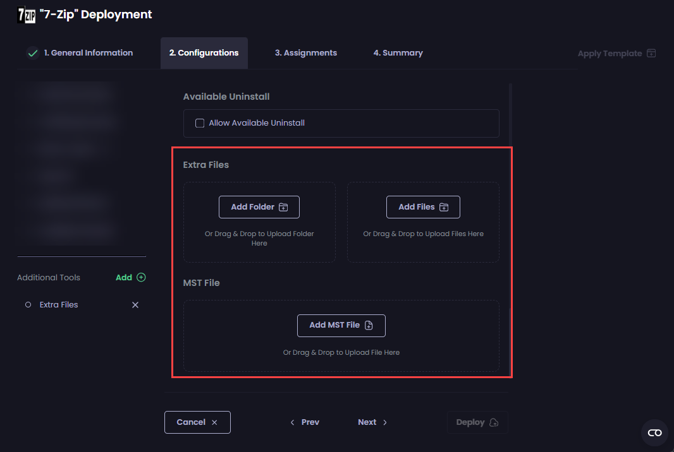Click the Add MST File button
The height and width of the screenshot is (452, 674).
point(341,325)
